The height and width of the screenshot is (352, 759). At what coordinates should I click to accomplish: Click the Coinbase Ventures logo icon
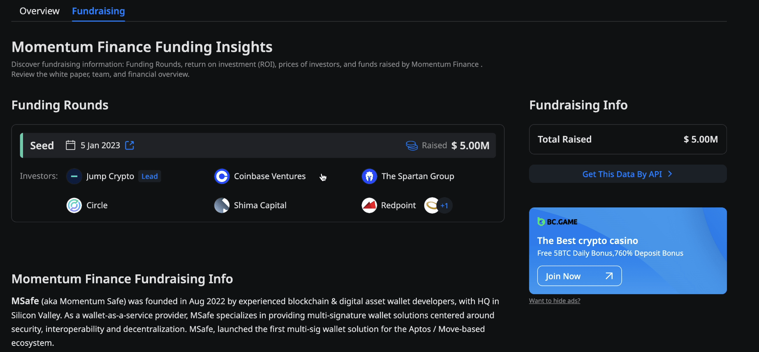tap(222, 176)
